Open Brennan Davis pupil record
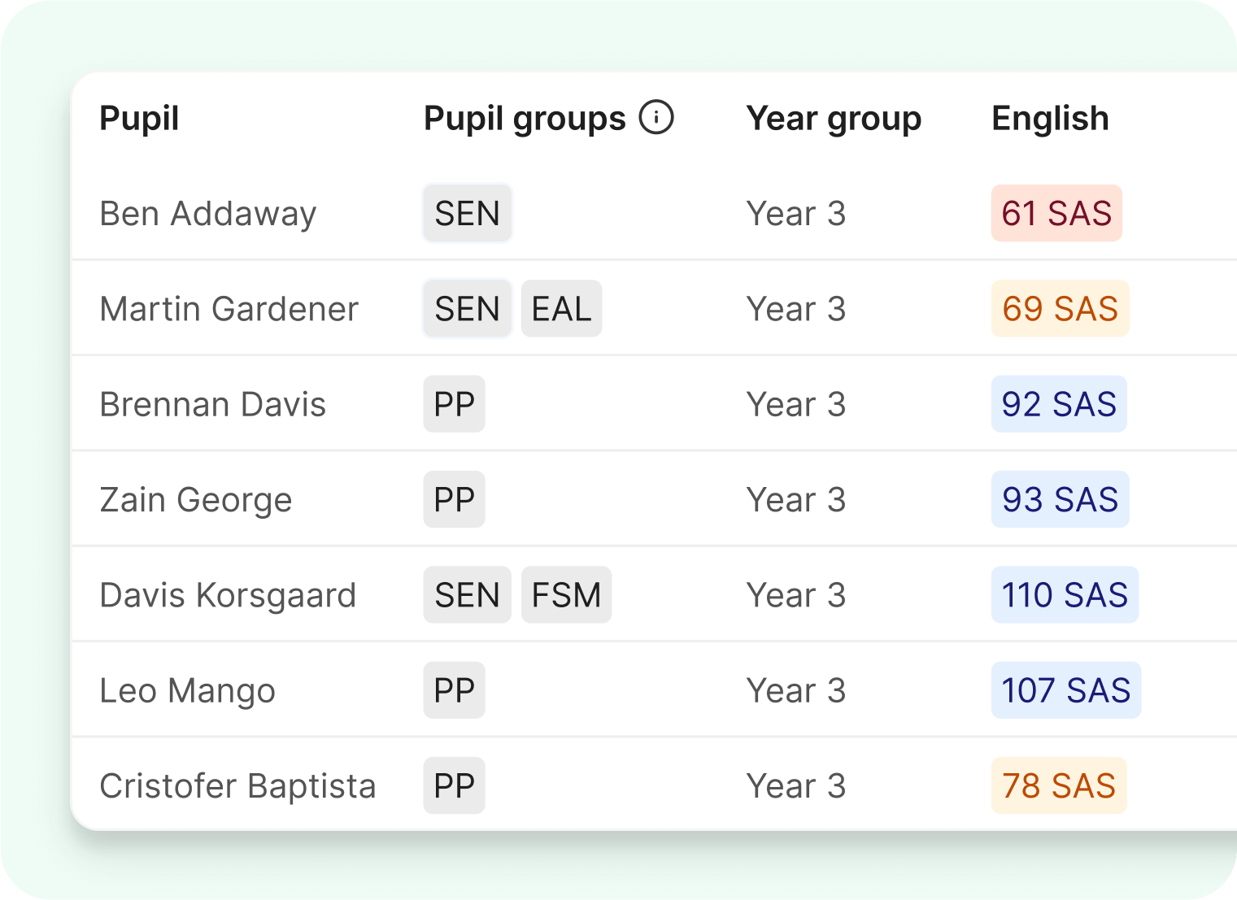The image size is (1237, 900). coord(212,404)
